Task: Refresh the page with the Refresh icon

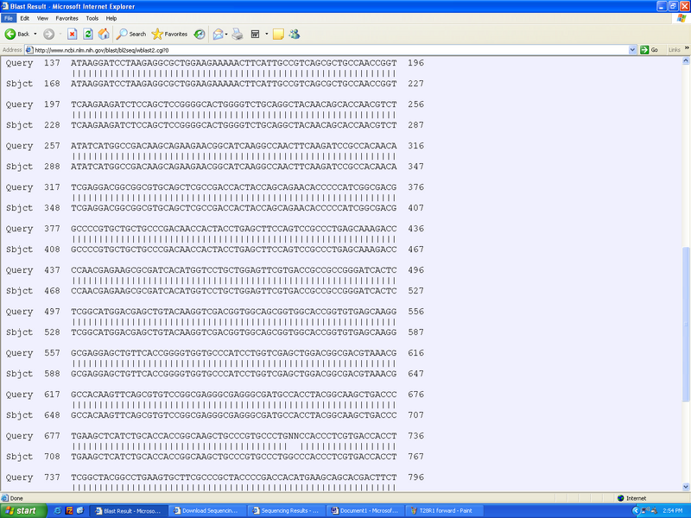Action: click(88, 34)
